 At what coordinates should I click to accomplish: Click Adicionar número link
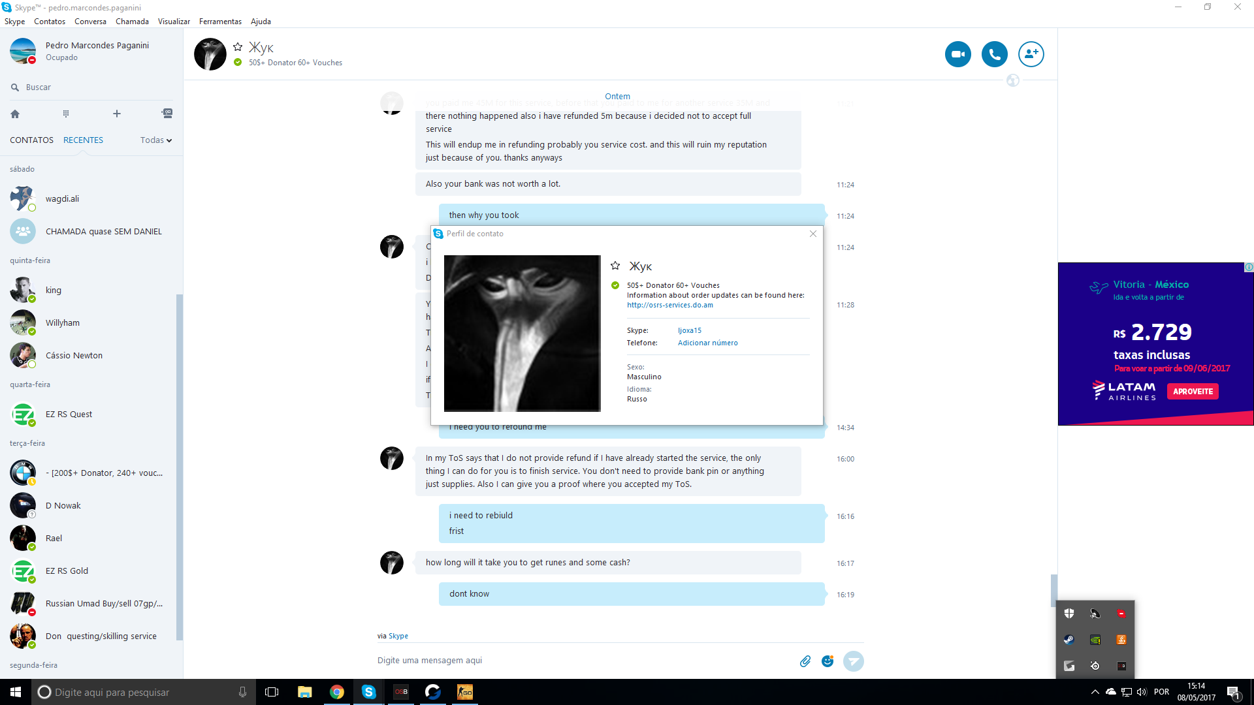tap(707, 343)
